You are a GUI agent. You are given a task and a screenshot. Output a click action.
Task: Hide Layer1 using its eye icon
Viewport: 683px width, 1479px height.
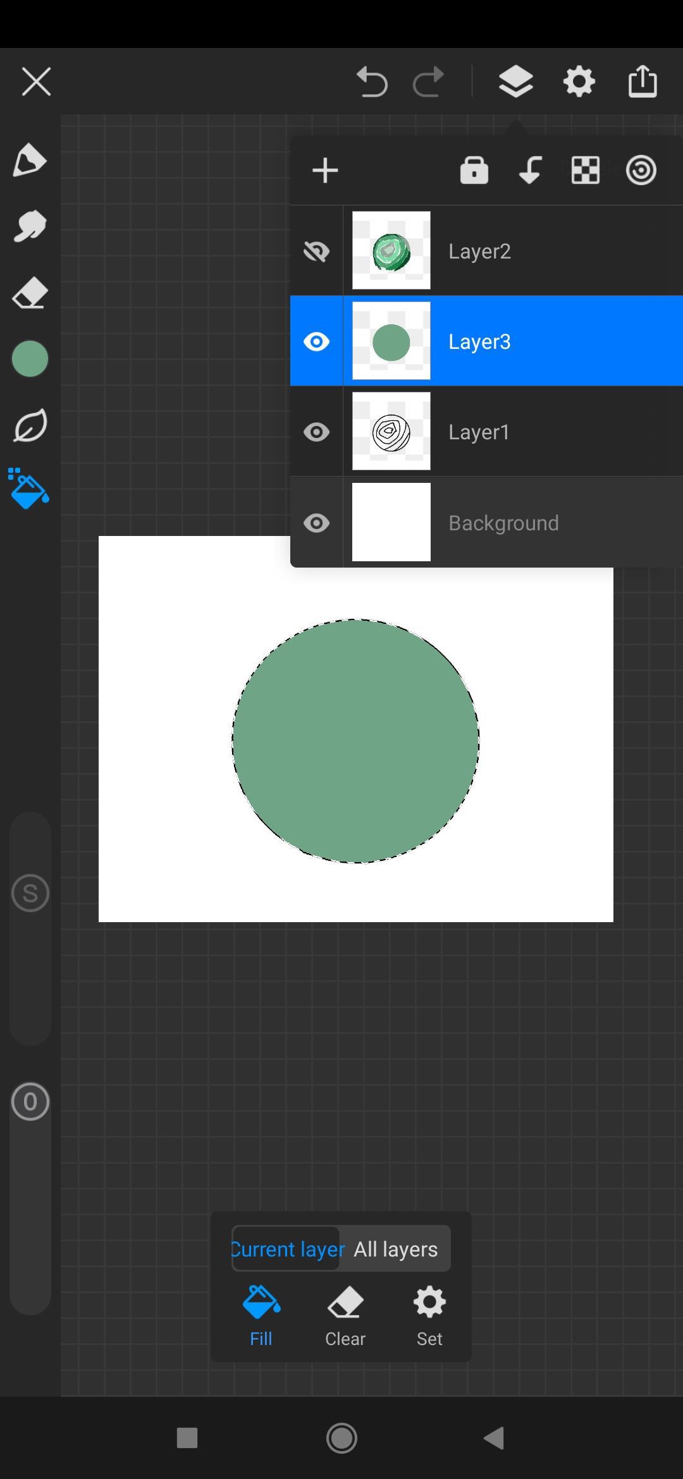pos(316,432)
